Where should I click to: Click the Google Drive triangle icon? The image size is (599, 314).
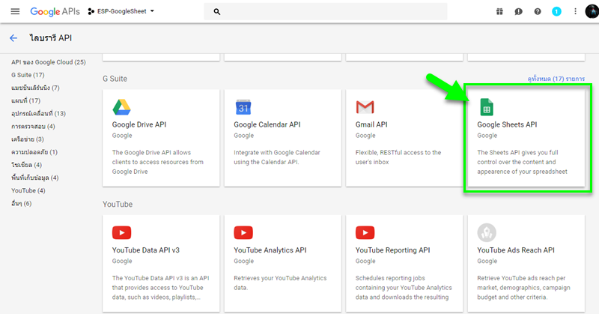[121, 107]
